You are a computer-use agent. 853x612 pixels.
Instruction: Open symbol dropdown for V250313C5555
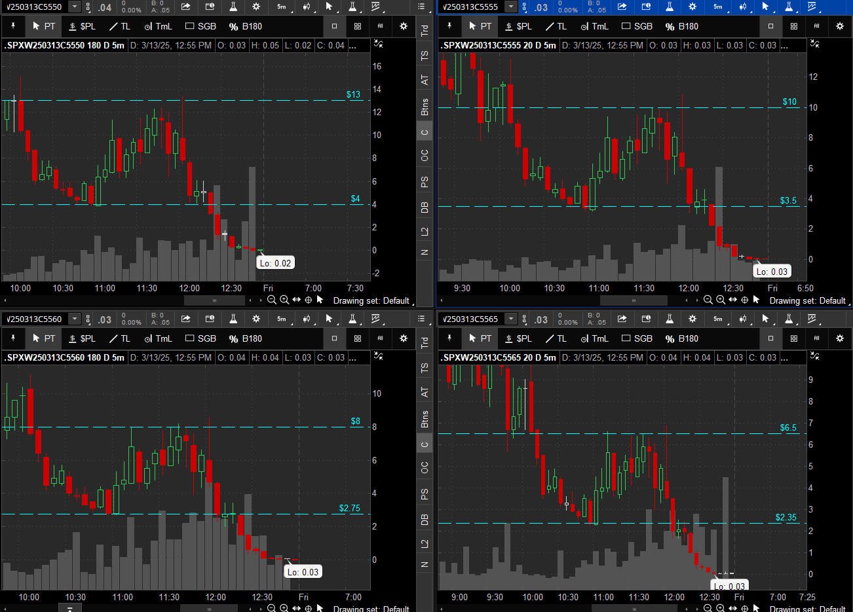click(511, 7)
